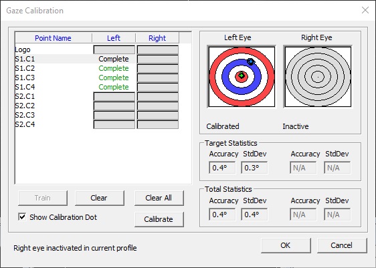Toggle the Show Calibration Dot checkbox
This screenshot has width=376, height=268.
coord(22,217)
